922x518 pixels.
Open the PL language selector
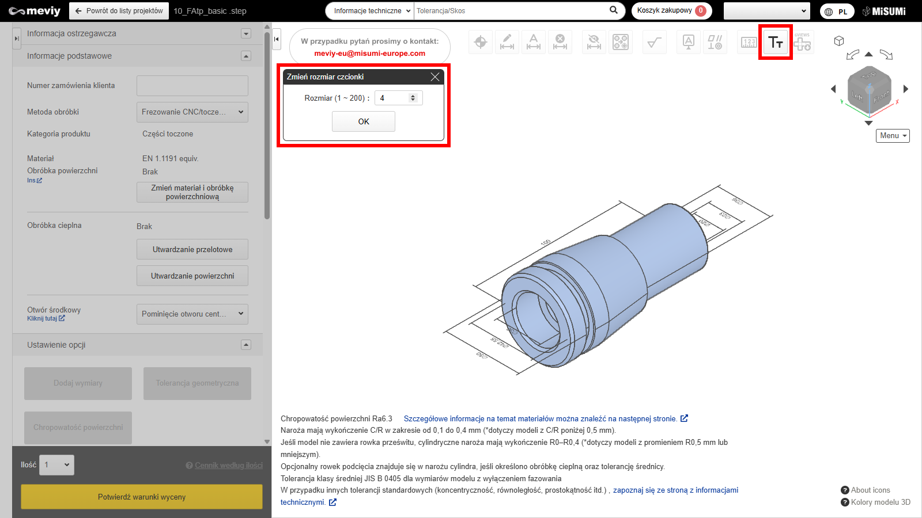[837, 11]
